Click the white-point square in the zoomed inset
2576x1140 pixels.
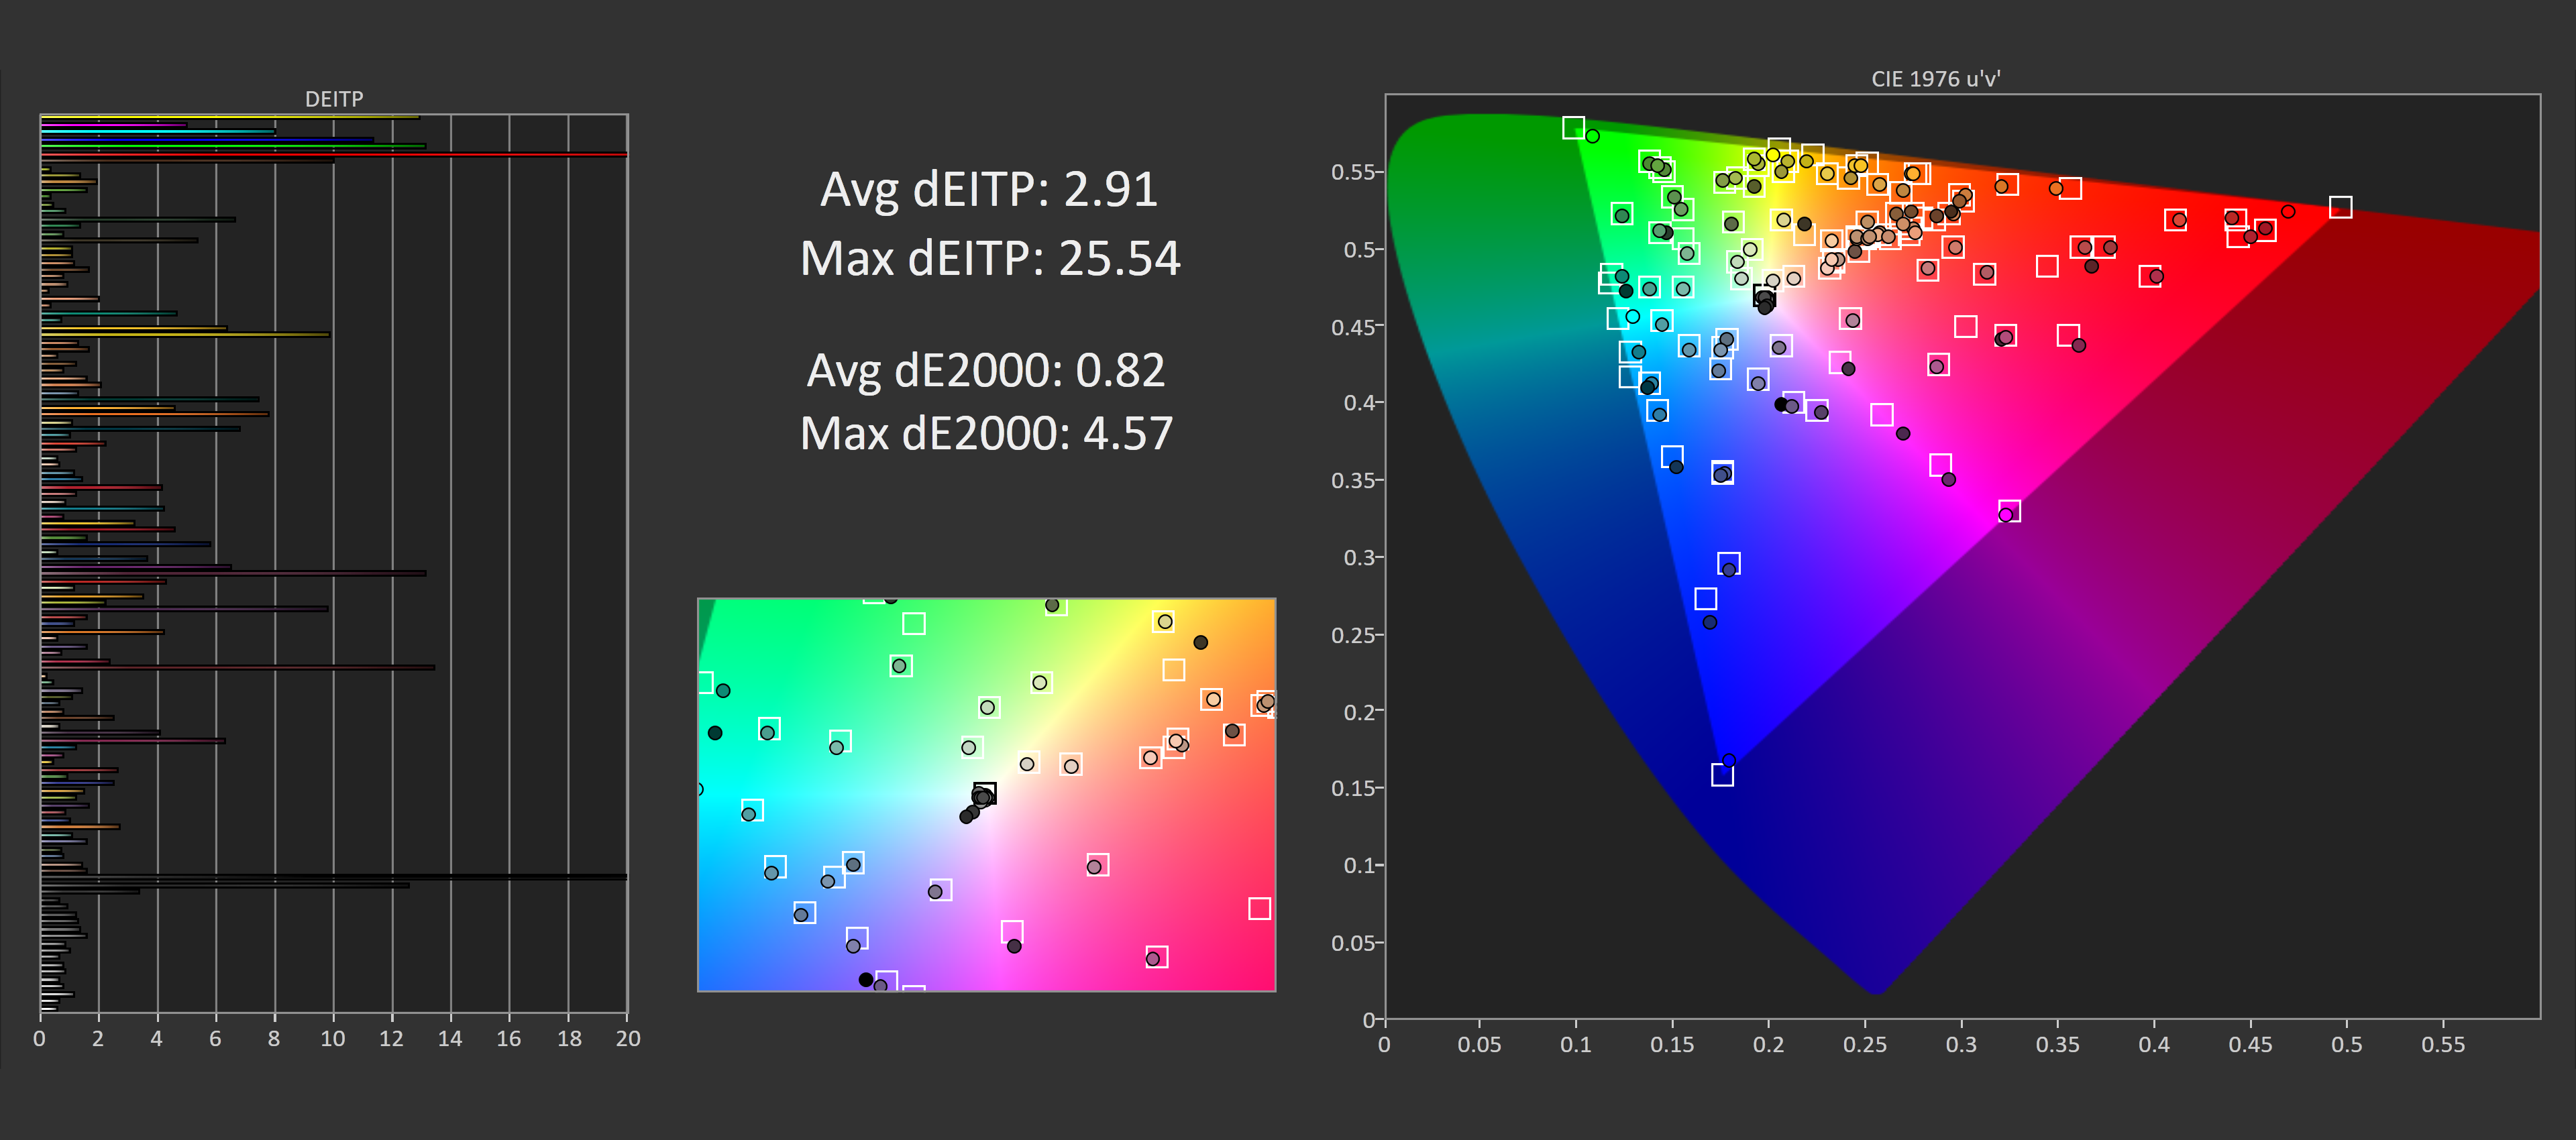click(984, 793)
